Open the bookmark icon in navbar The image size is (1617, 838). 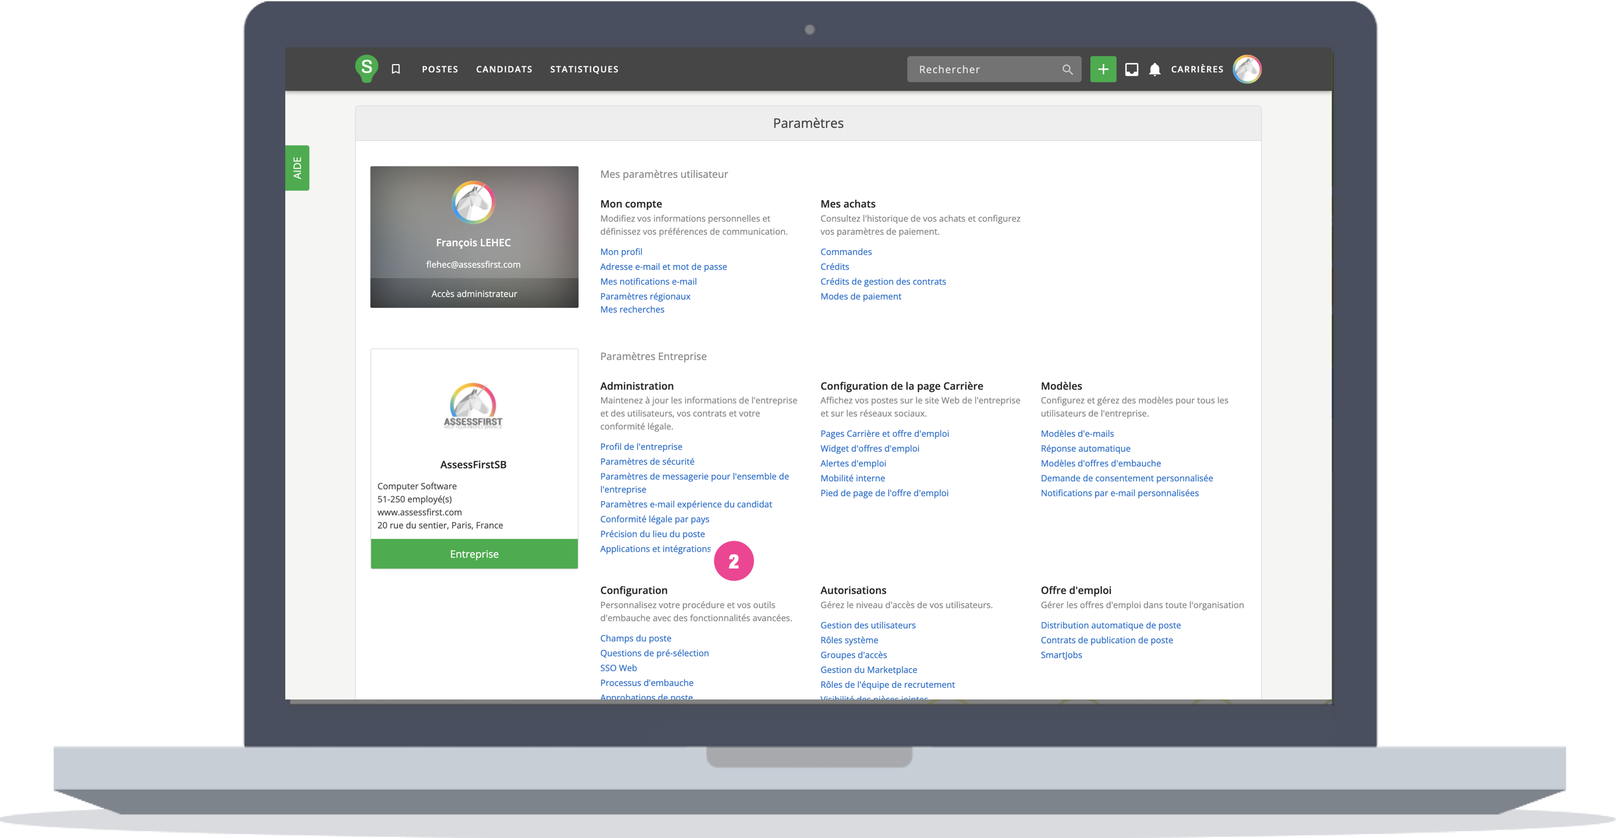click(396, 69)
